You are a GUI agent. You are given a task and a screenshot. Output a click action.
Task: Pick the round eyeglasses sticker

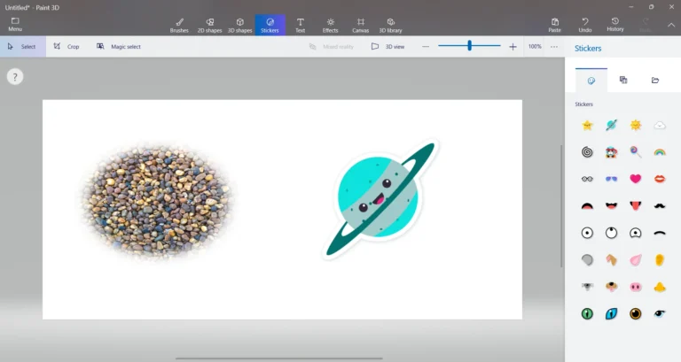click(x=587, y=179)
